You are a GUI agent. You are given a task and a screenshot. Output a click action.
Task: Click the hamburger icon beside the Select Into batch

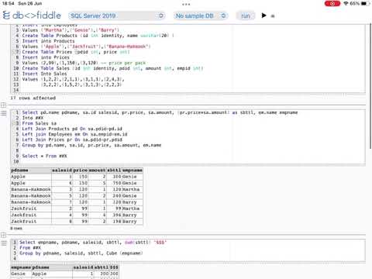click(x=4, y=113)
